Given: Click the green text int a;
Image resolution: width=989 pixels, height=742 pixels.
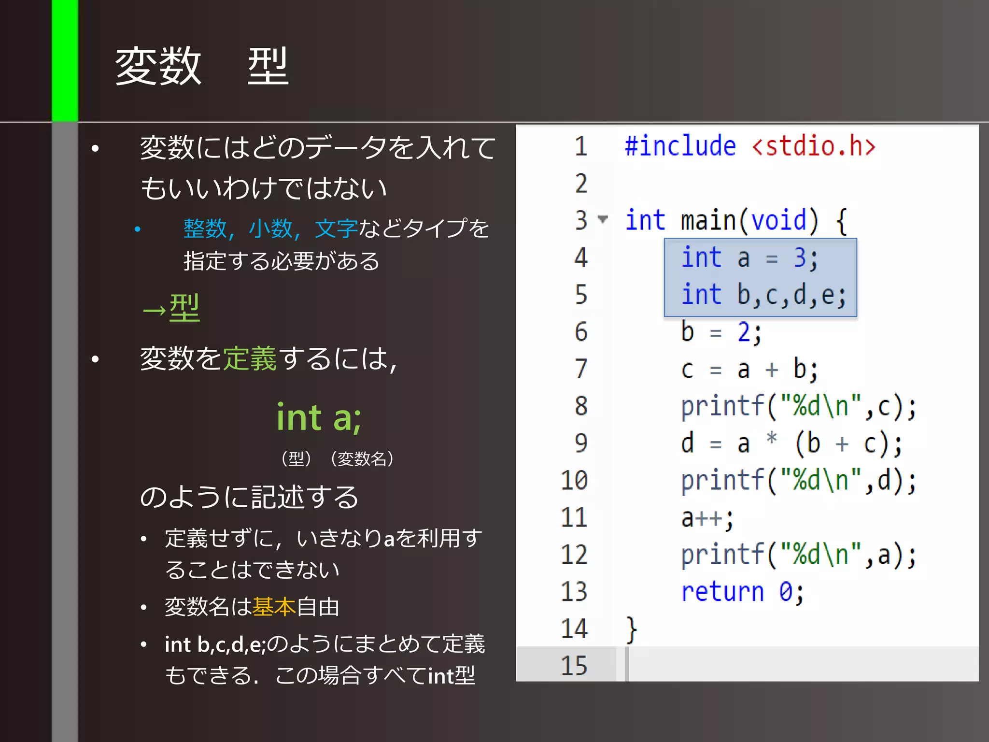Looking at the screenshot, I should click(x=319, y=417).
